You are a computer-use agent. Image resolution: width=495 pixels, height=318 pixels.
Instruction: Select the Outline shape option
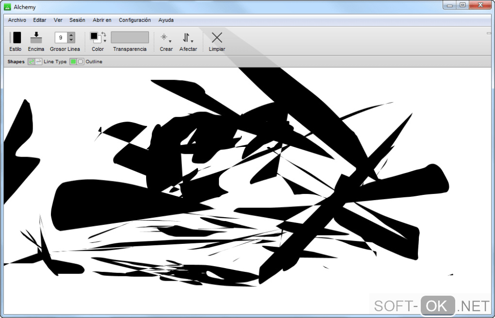[81, 62]
